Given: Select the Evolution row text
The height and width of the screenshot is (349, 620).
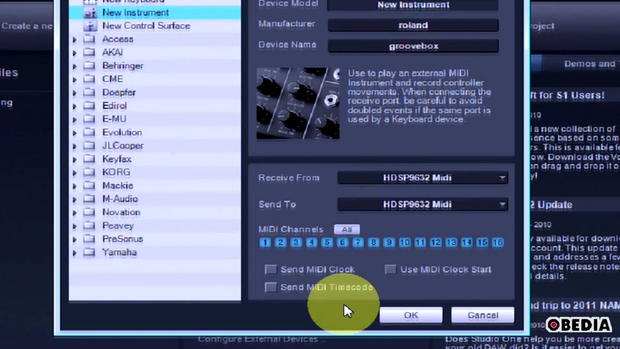Looking at the screenshot, I should pyautogui.click(x=122, y=132).
